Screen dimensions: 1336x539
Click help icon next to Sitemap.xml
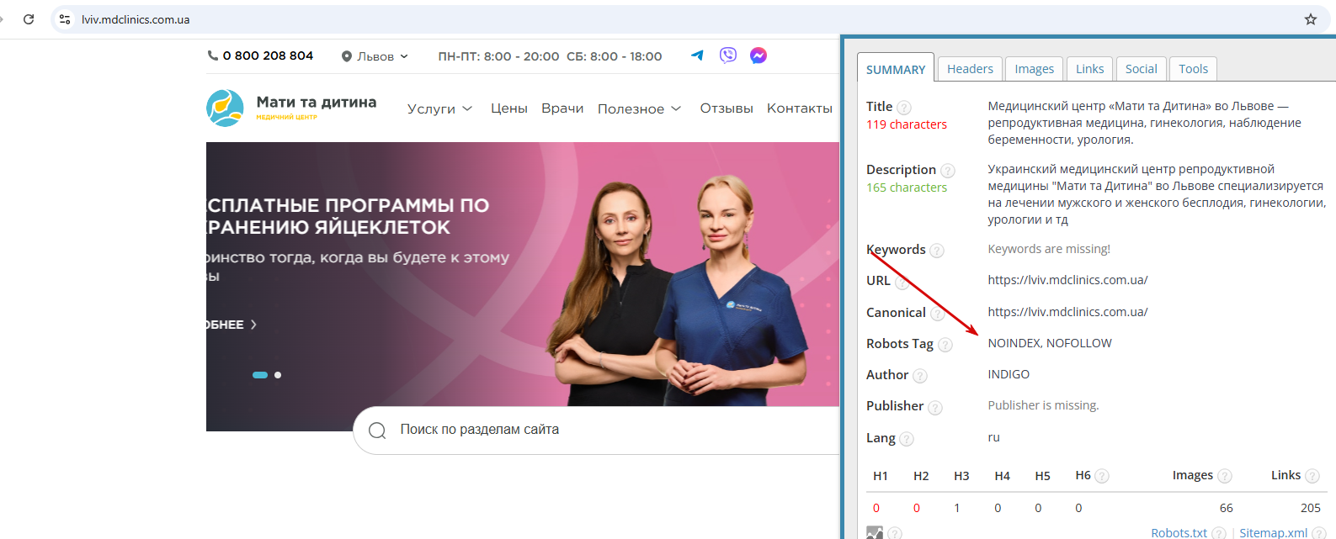pos(1319,533)
